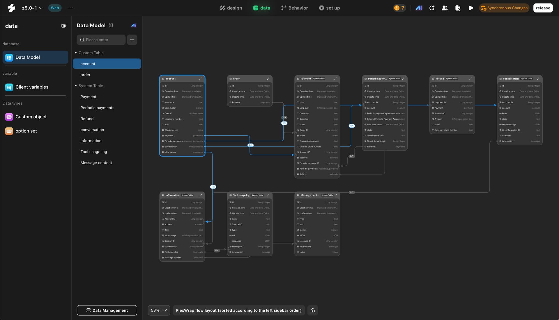Click the Synchronous Changes indicator
The width and height of the screenshot is (559, 320).
tap(504, 8)
